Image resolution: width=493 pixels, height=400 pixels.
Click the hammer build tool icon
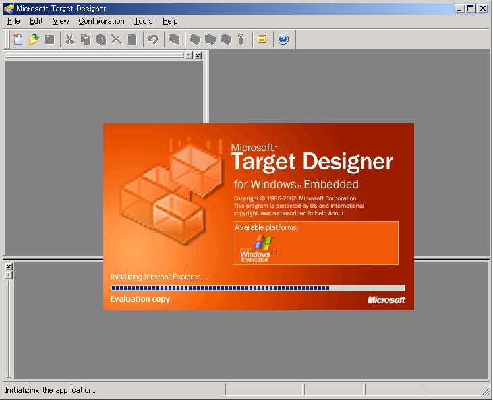pyautogui.click(x=241, y=39)
